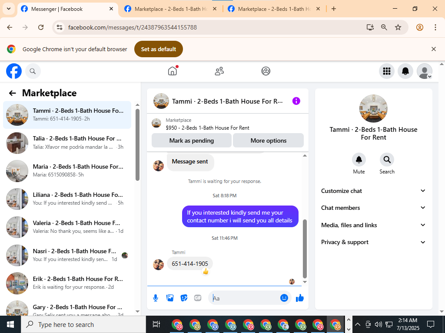Switch to third Marketplace 2-Beds tab
445x333 pixels.
[x=275, y=9]
